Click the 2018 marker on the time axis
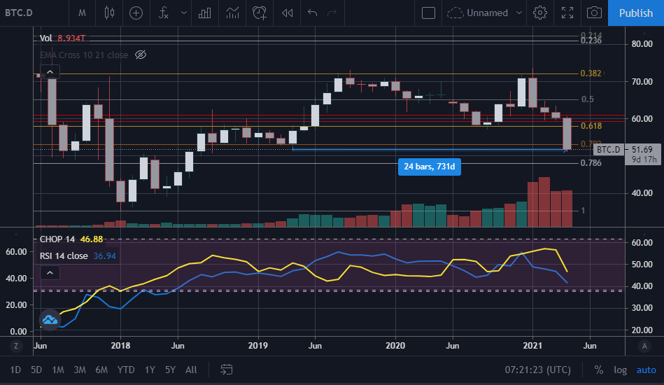664x385 pixels. 120,346
